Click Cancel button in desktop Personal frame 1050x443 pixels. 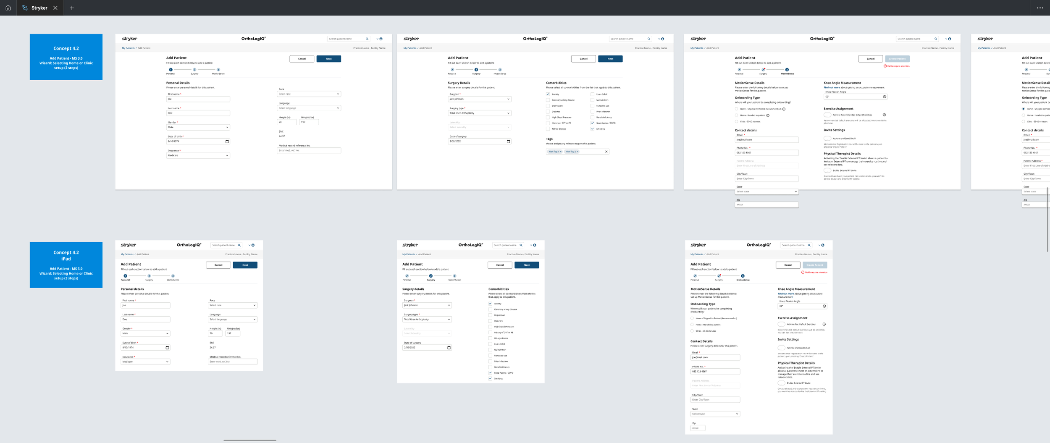302,59
